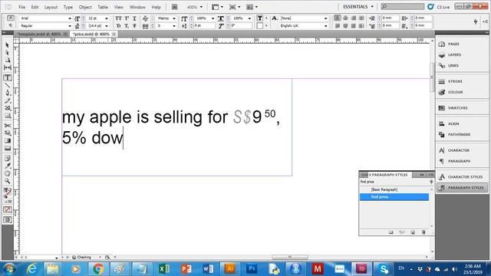Select the Rectangle Frame tool

point(8,108)
